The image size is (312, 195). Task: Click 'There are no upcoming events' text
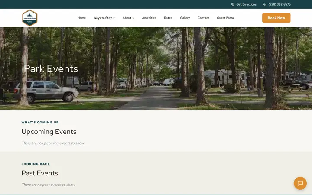(x=53, y=143)
